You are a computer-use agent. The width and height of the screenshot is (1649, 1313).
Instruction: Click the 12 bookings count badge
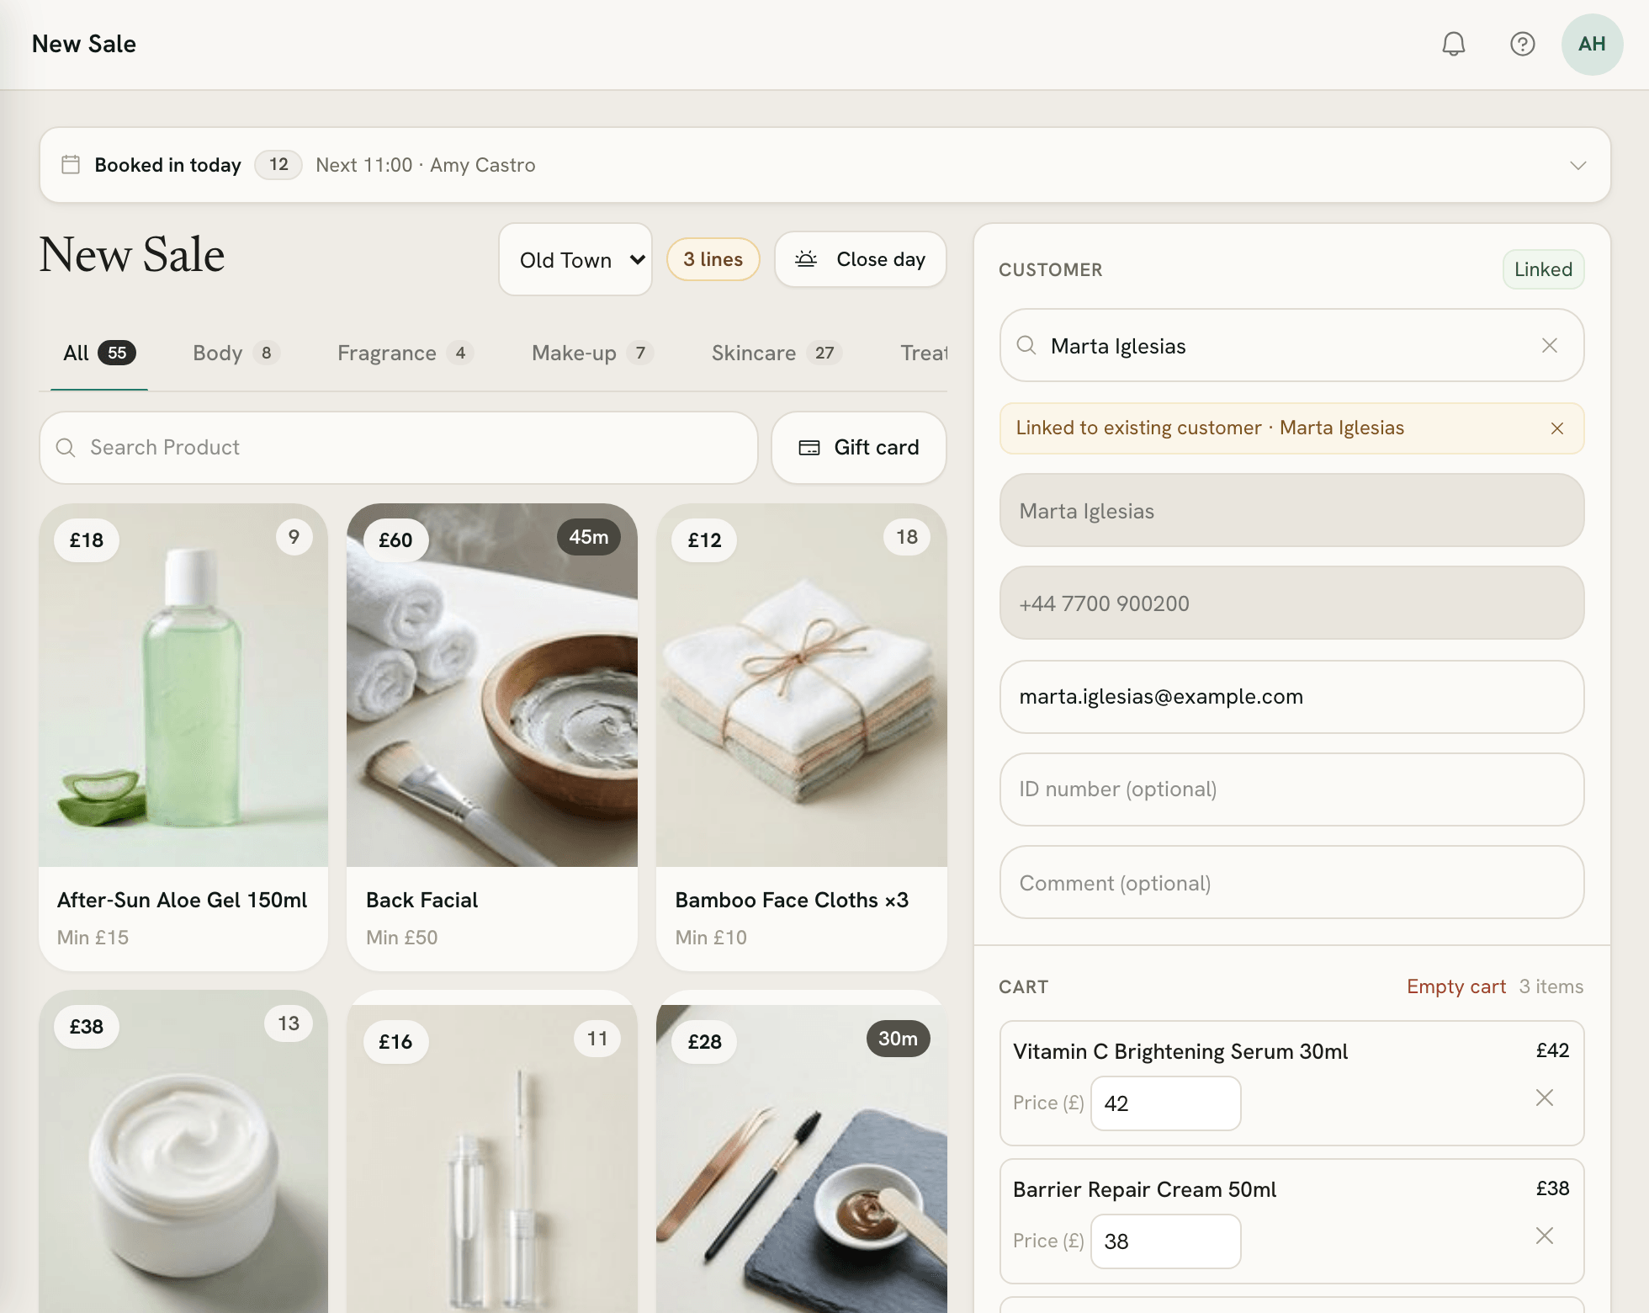278,164
